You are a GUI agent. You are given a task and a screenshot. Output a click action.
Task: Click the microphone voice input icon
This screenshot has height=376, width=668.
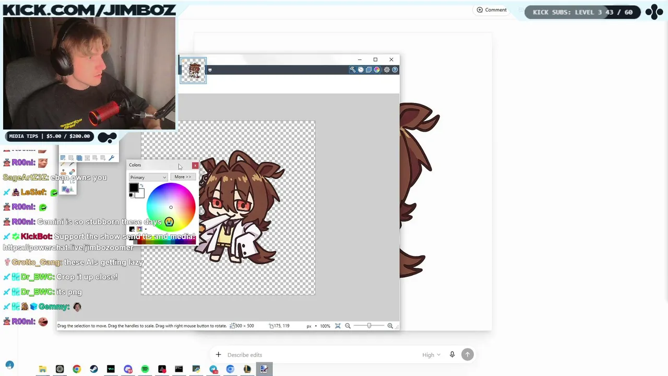coord(452,355)
